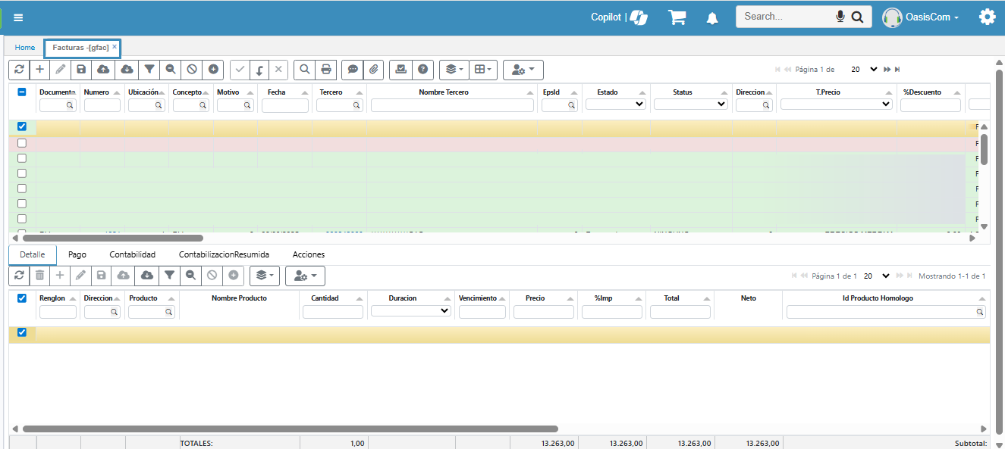The image size is (1005, 449).
Task: Open the Duracion dropdown in the detail grid
Action: coord(410,311)
